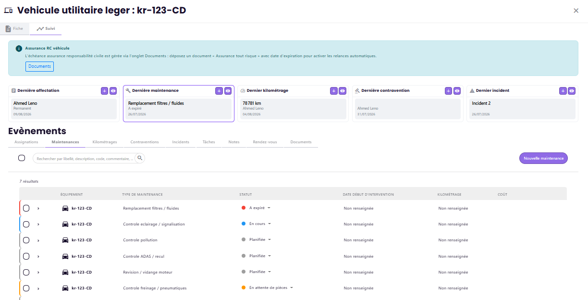Open the Assignations events tab
This screenshot has width=588, height=300.
pos(26,142)
